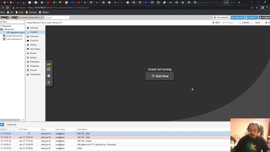Screen dimensions: 270x152
Task: Open the HomeLab bookmarks folder
Action: tap(31, 12)
